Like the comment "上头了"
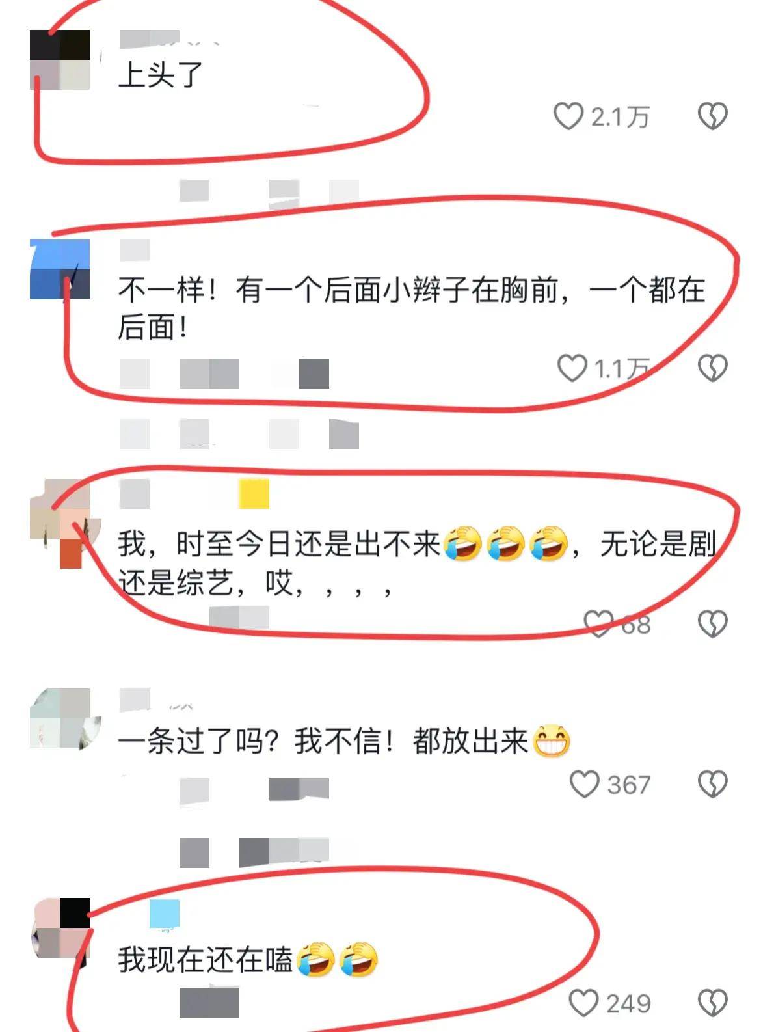This screenshot has width=761, height=1032. [x=568, y=116]
